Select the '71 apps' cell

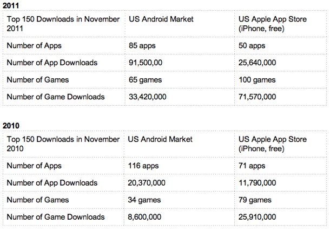tap(252, 166)
